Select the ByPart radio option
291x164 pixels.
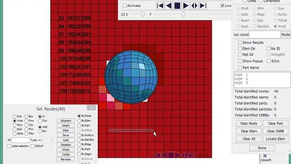(x=79, y=126)
